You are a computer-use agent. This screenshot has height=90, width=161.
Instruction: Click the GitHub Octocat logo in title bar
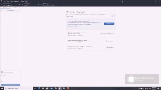[x=2, y=1]
